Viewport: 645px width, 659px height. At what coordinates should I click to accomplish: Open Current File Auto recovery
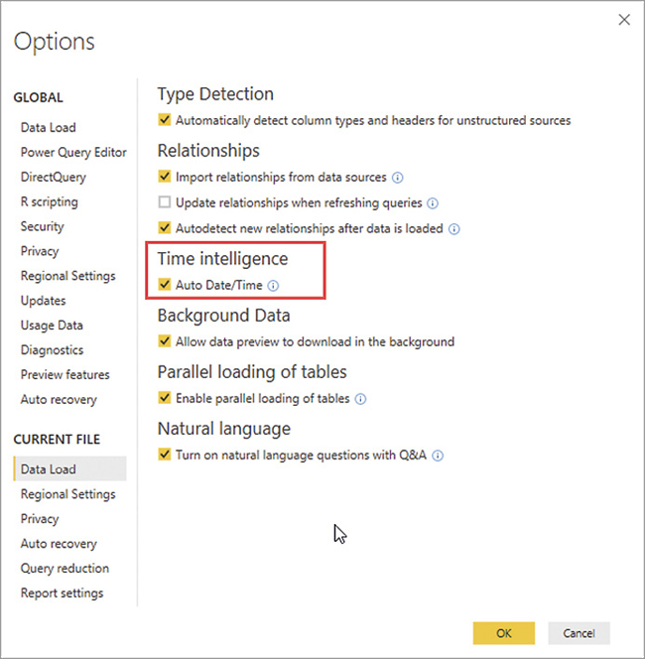pyautogui.click(x=59, y=544)
